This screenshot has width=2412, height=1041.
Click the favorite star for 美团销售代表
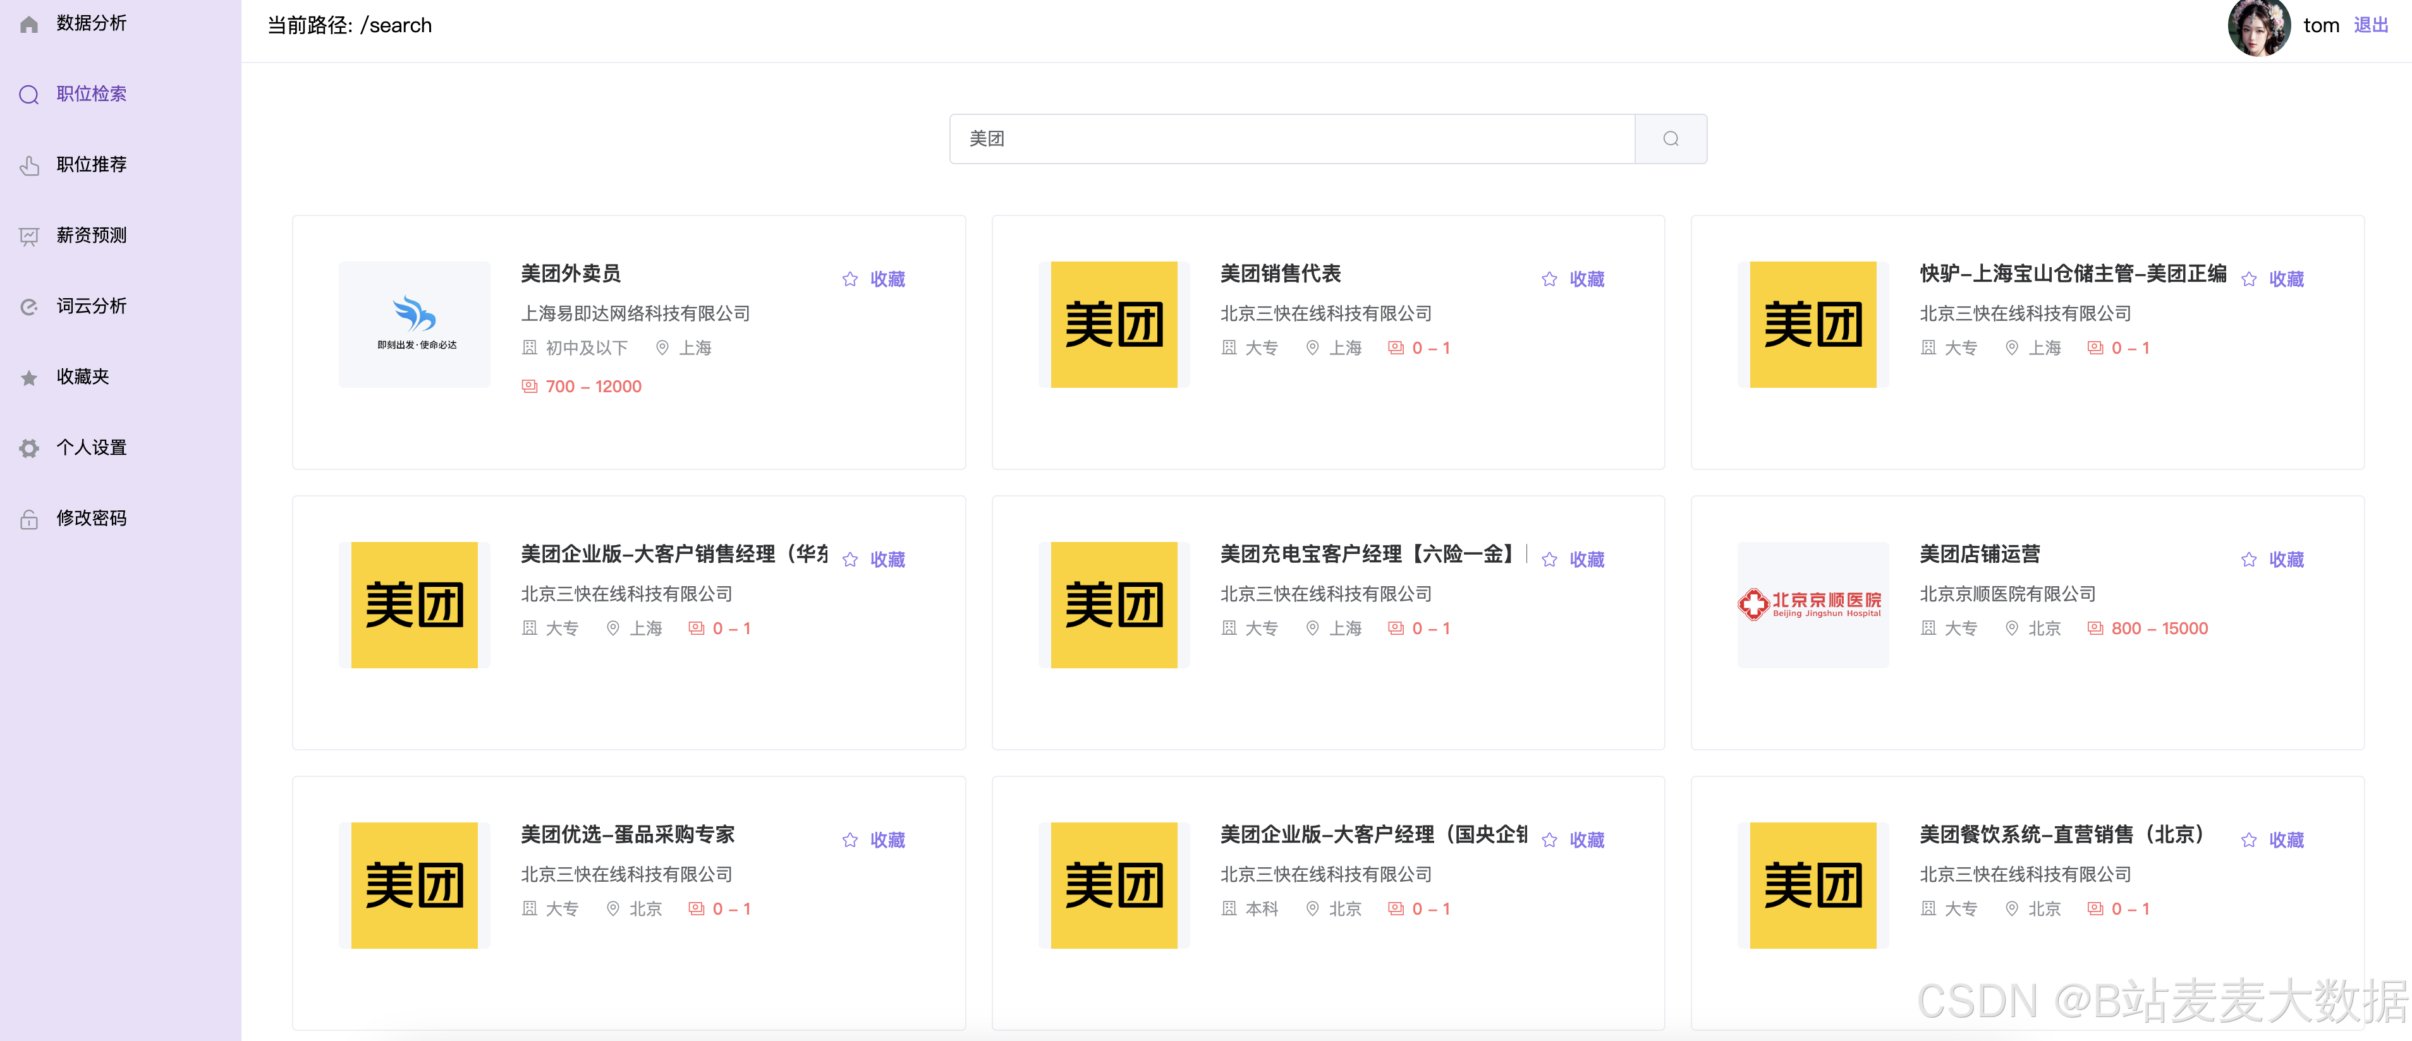click(x=1549, y=279)
